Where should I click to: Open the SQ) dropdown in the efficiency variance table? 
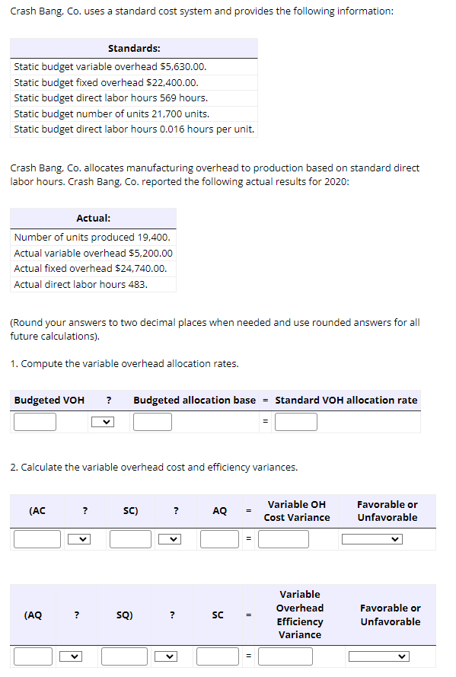[167, 656]
